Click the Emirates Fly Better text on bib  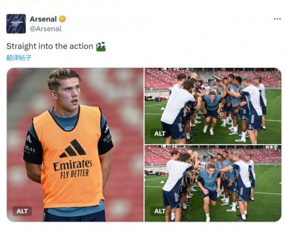click(x=72, y=168)
